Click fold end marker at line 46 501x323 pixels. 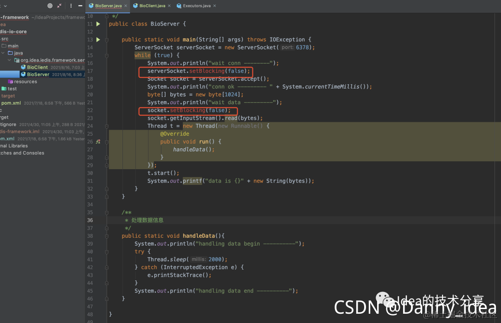tap(107, 299)
